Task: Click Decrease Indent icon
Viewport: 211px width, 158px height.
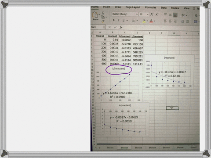Action: [x=183, y=22]
